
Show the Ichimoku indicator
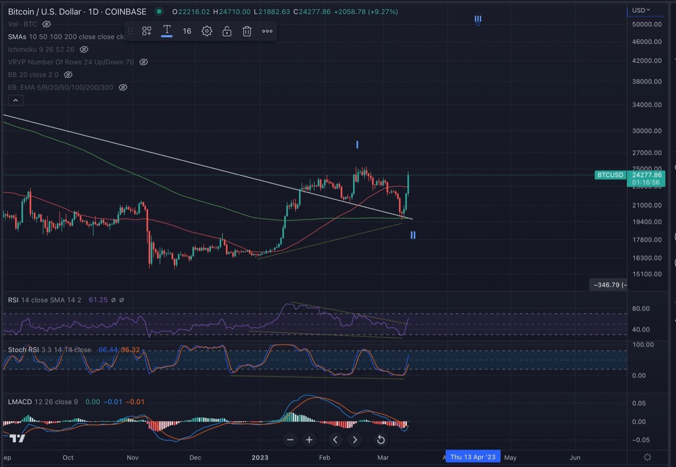point(84,49)
